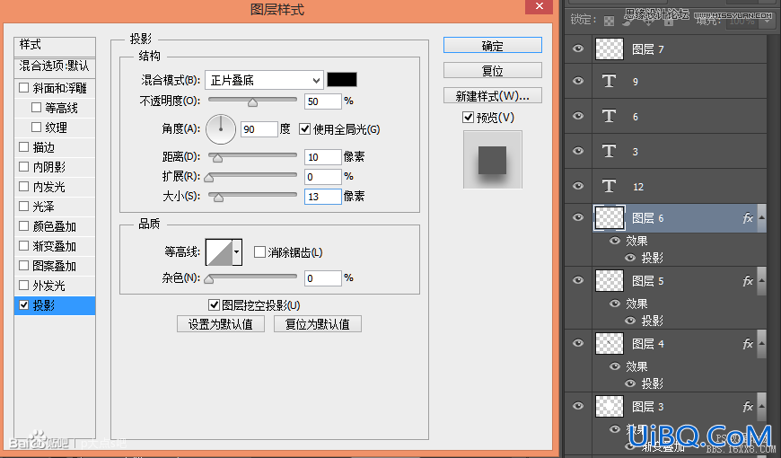Click the 等高线 contour thumbnail

(x=219, y=252)
